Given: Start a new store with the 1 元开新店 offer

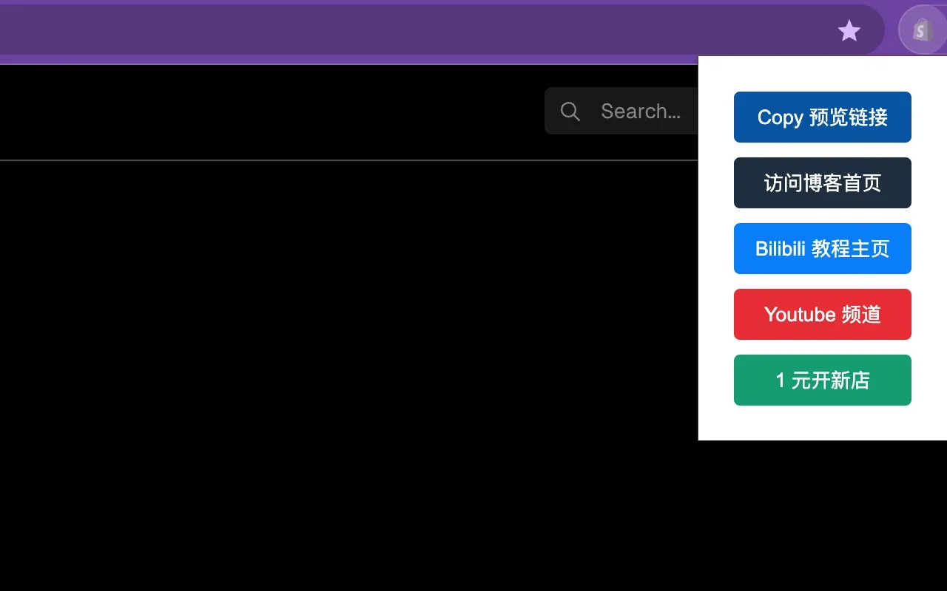Looking at the screenshot, I should 822,380.
